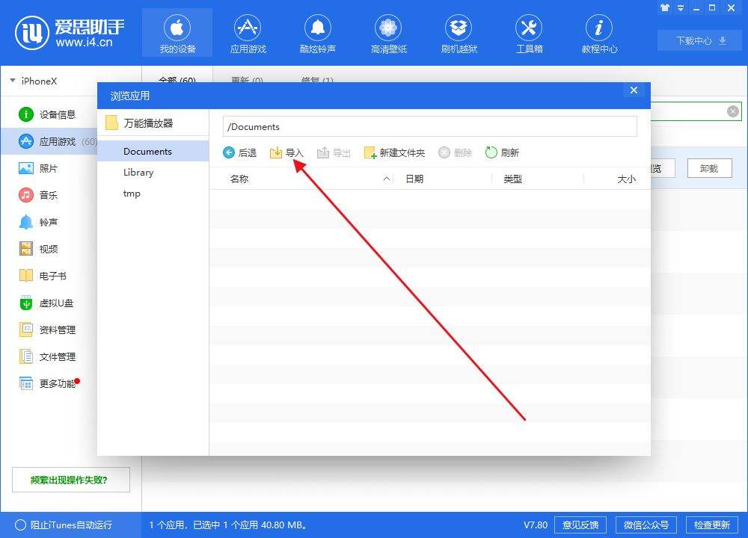Open the 我的设备 tab with apple icon
This screenshot has width=748, height=538.
tap(177, 33)
